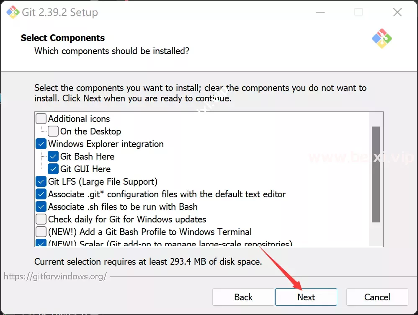Uncheck Git LFS (Large File Support)
Viewport: 418px width, 315px height.
pos(41,182)
